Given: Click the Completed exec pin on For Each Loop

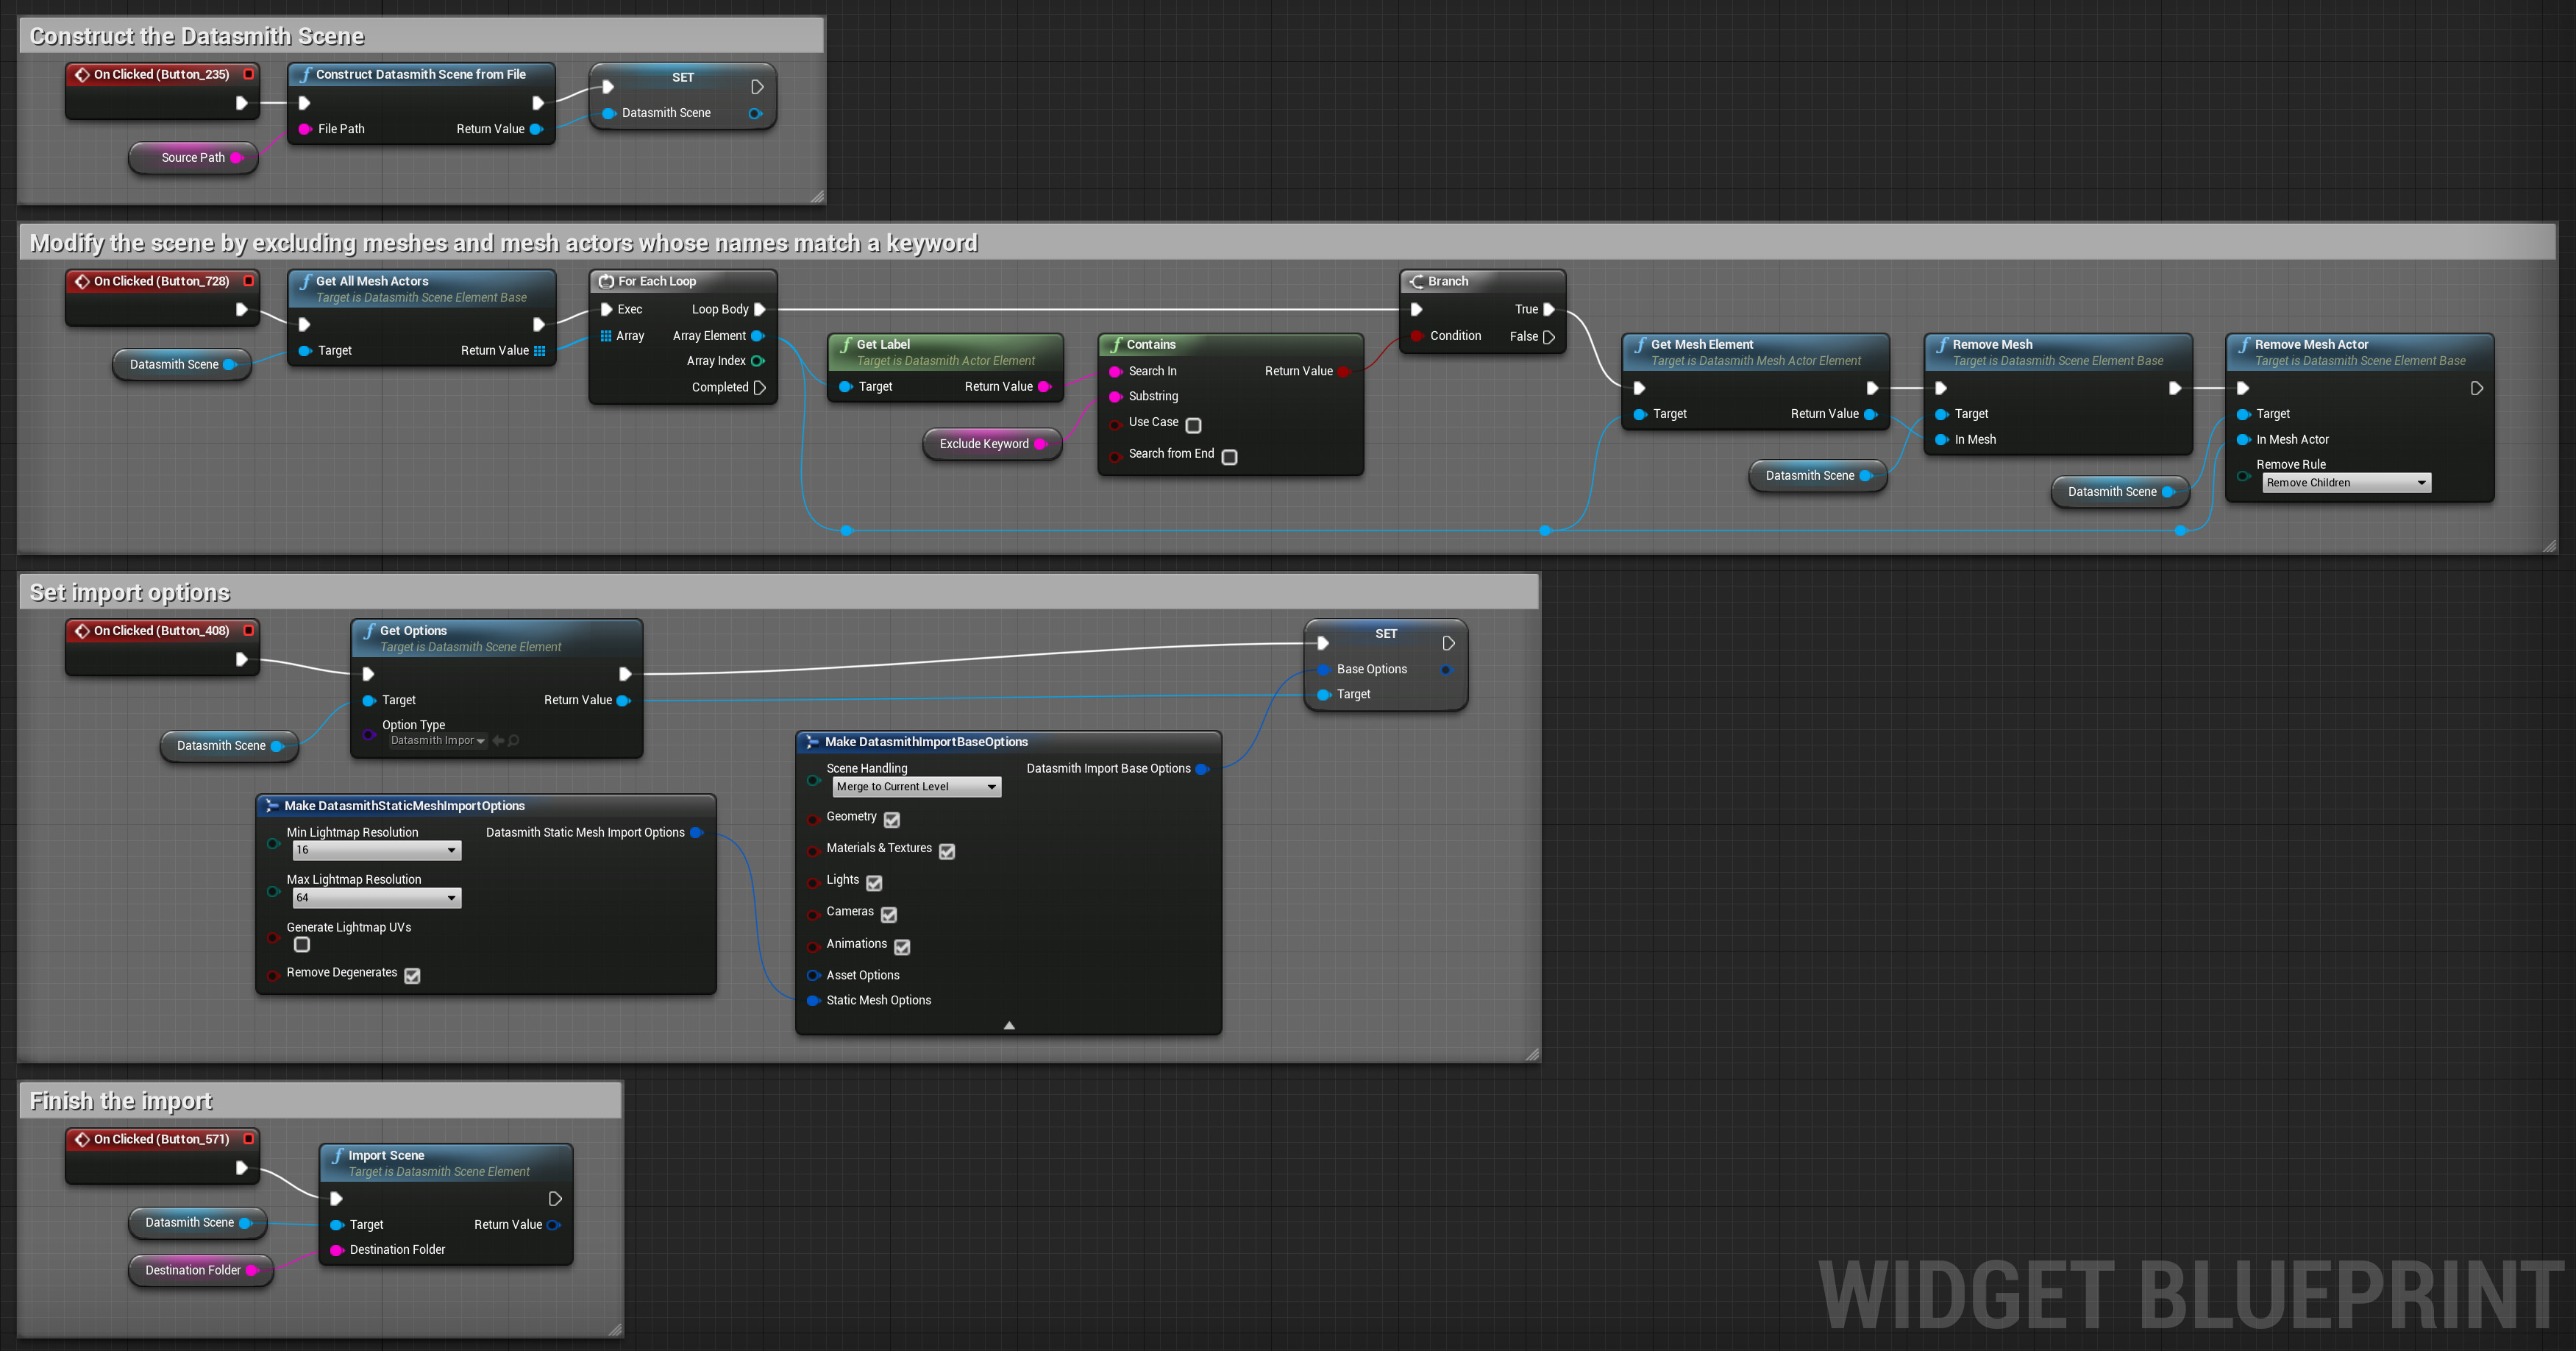Looking at the screenshot, I should tap(759, 388).
